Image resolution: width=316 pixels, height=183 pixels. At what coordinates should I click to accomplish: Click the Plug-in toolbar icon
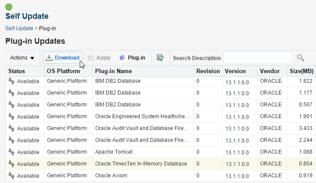(x=122, y=58)
